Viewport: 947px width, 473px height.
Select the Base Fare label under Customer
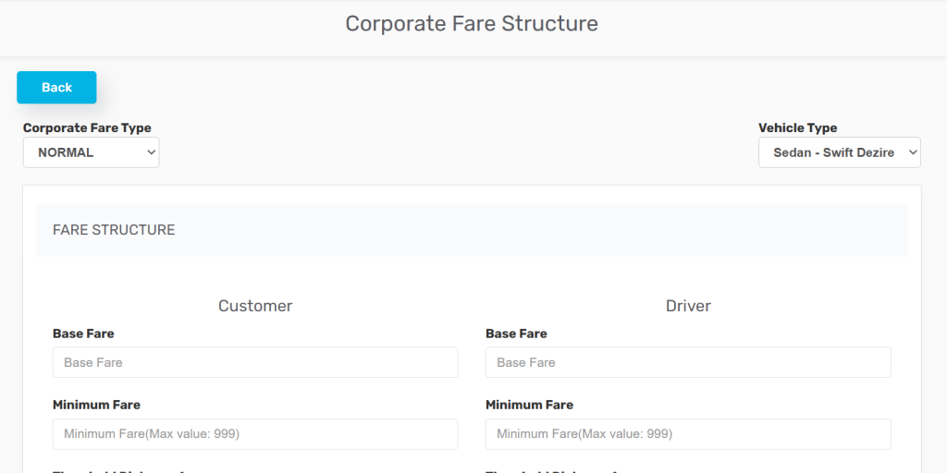click(83, 334)
